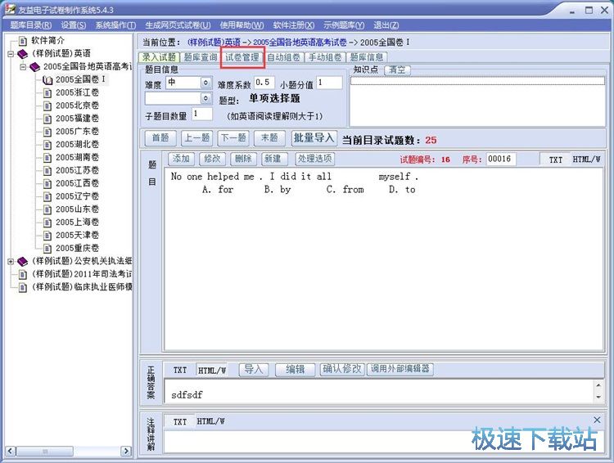Viewport: 614px width, 463px height.
Task: Go to first question with 首题
Action: [160, 137]
